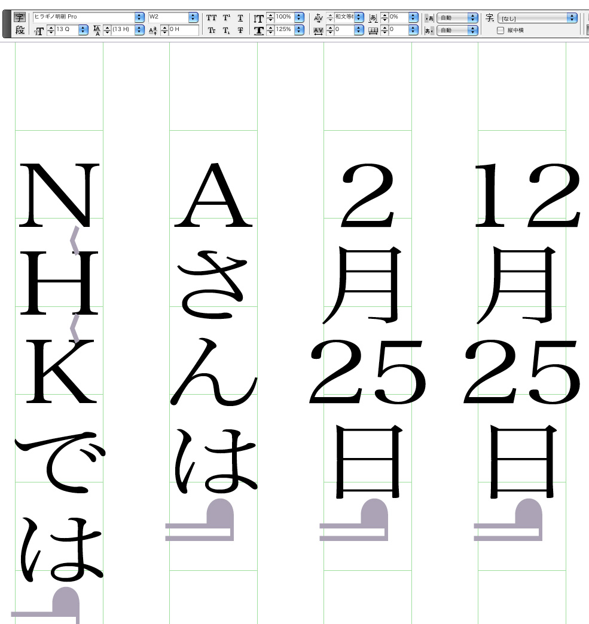This screenshot has width=589, height=624.
Task: Click the control panel grip handle
Action: tap(7, 24)
